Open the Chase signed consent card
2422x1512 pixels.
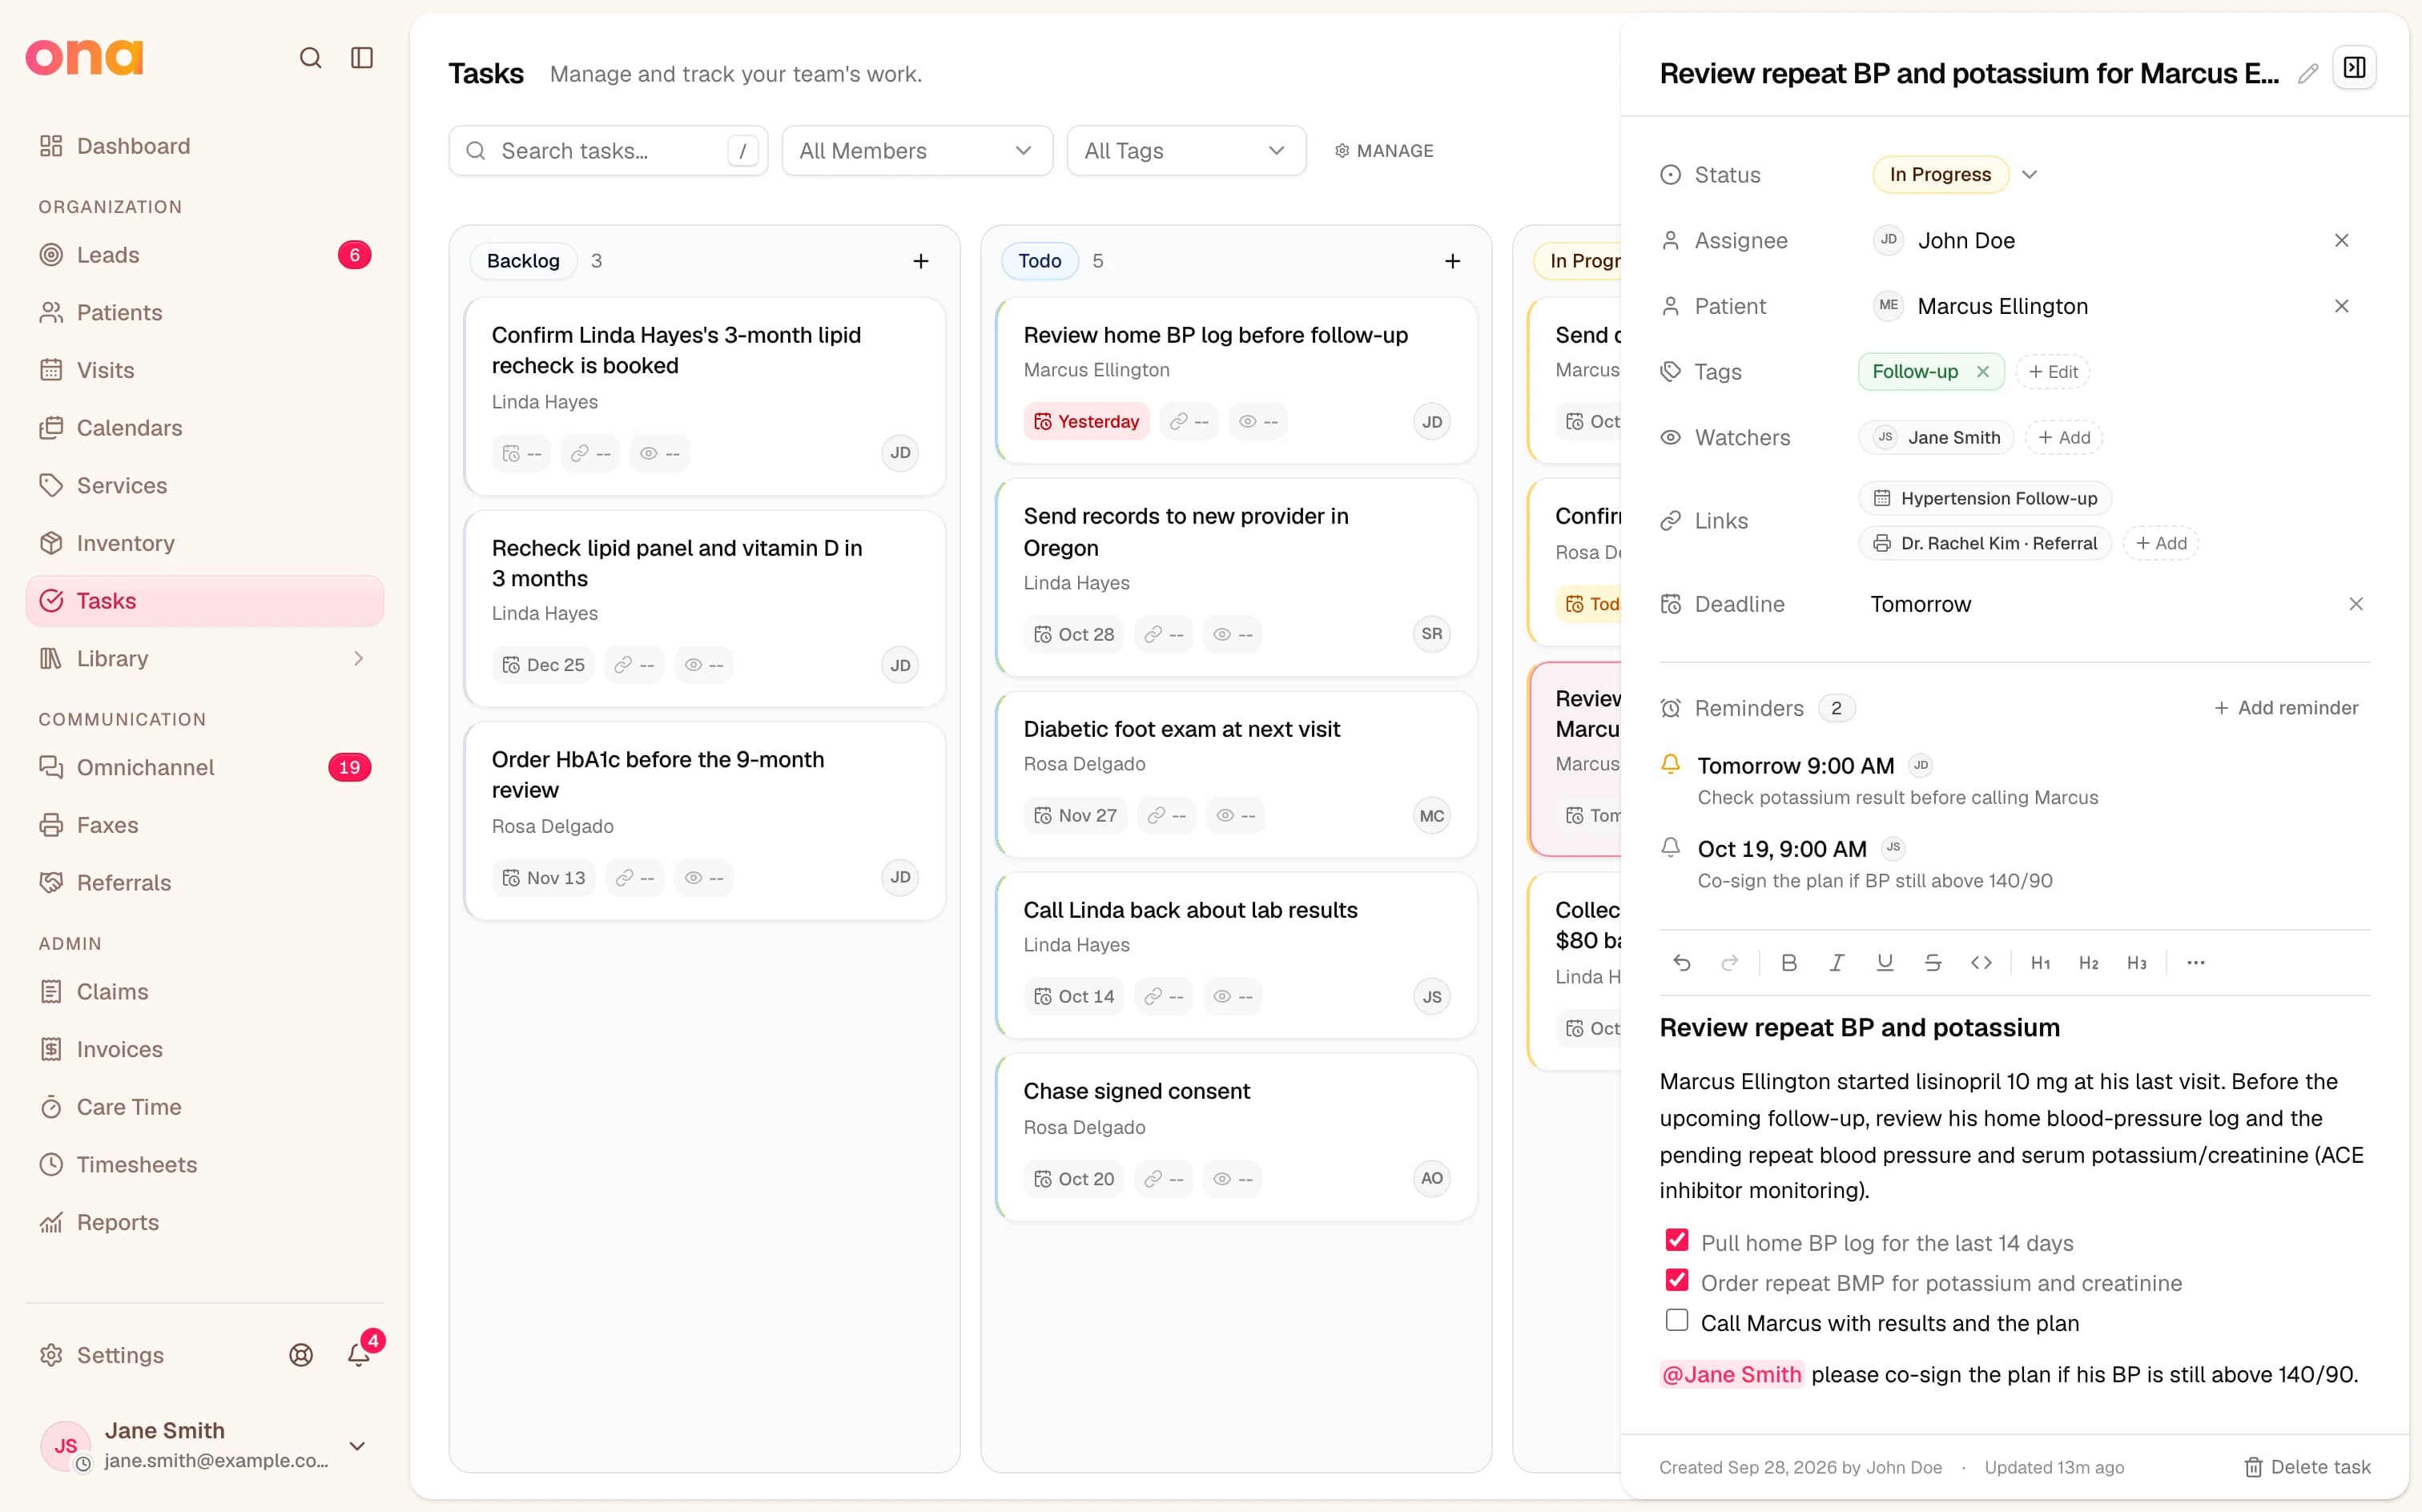point(1237,1137)
